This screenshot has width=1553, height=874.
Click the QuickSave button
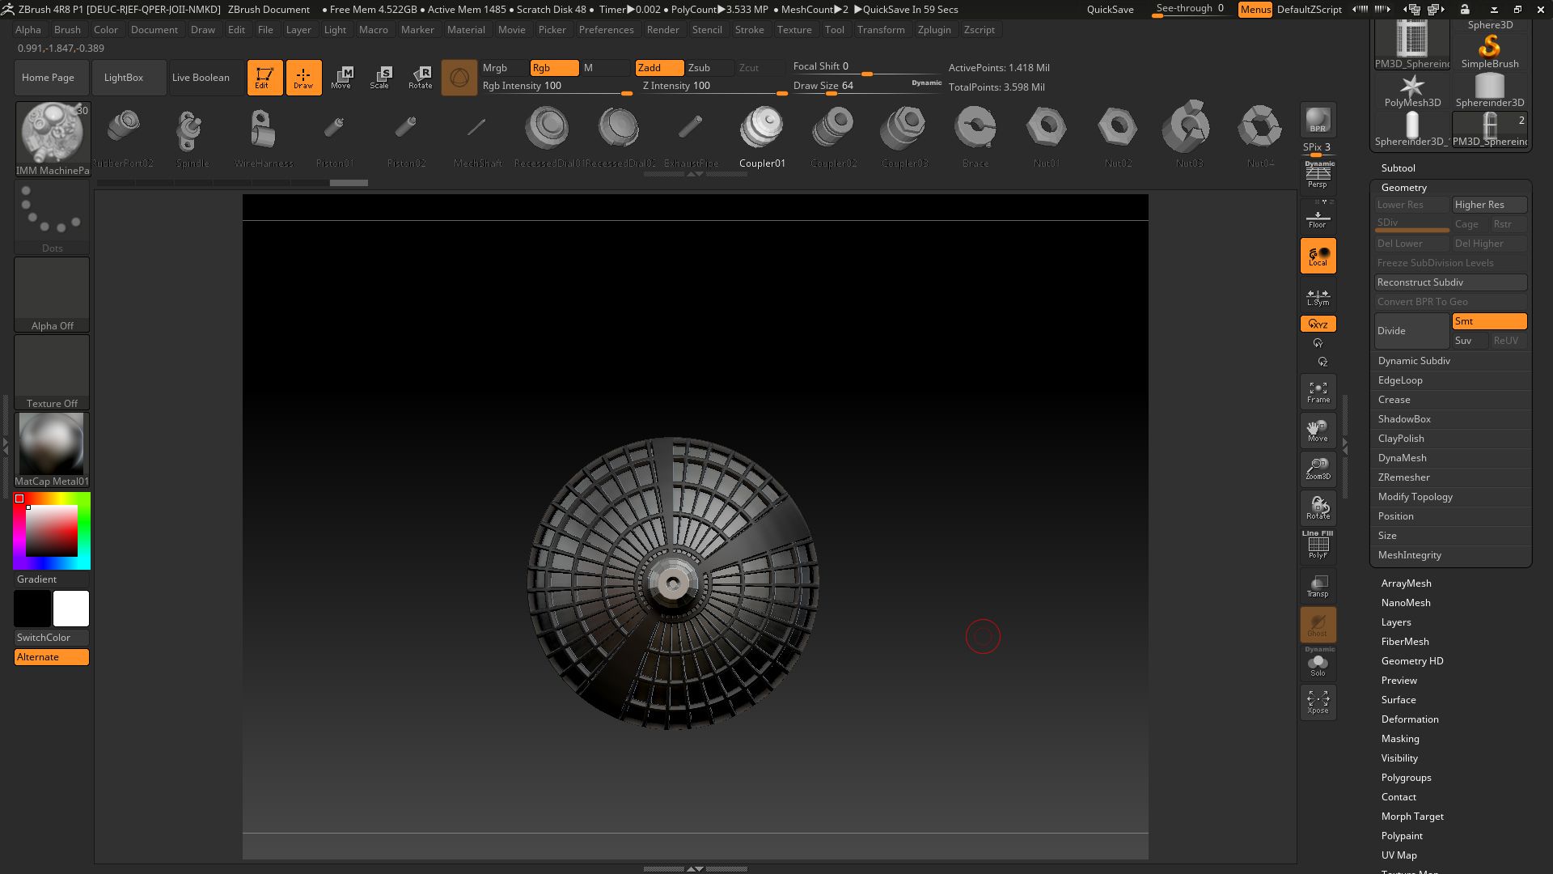1110,10
